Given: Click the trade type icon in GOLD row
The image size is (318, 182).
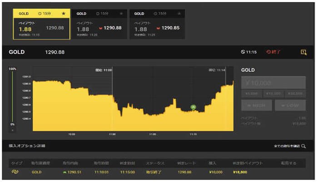Looking at the screenshot, I should coord(15,172).
